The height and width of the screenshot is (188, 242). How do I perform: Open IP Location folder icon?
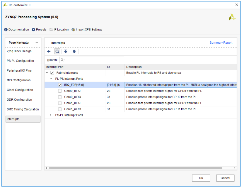(x=51, y=30)
